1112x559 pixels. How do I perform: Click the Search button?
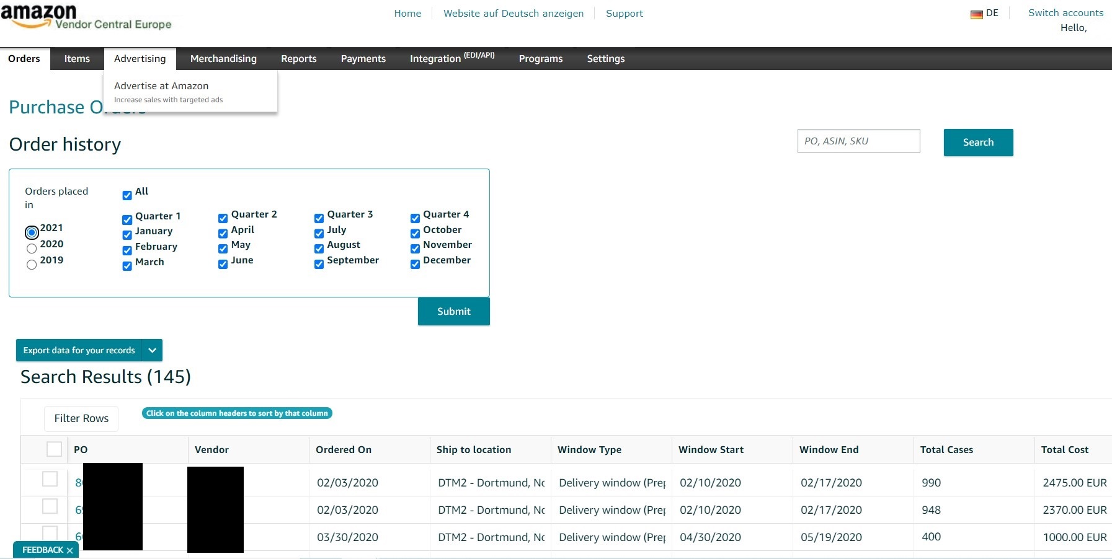tap(978, 143)
